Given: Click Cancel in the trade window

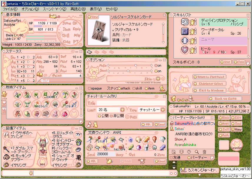Looking at the screenshot, I should tap(160, 161).
